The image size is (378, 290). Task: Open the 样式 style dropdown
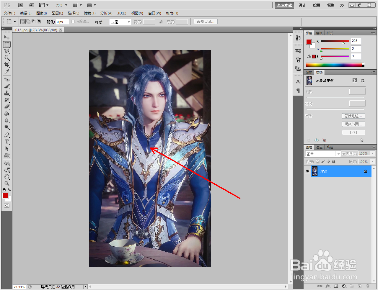tap(120, 22)
